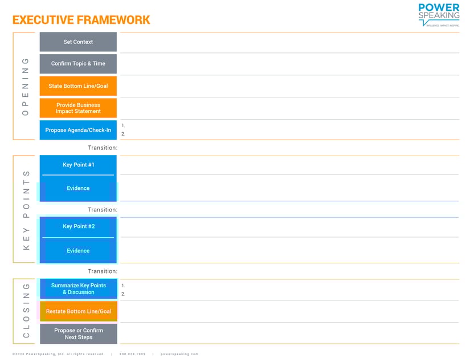Select the Confirm Topic & Time box
The image size is (466, 362).
click(77, 63)
